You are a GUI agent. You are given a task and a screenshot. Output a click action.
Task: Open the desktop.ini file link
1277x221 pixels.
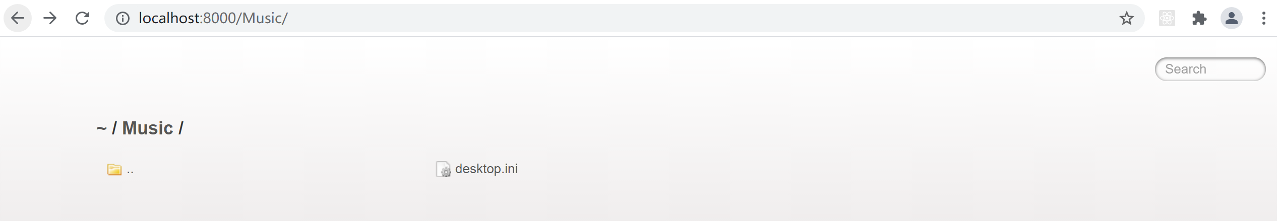click(487, 169)
